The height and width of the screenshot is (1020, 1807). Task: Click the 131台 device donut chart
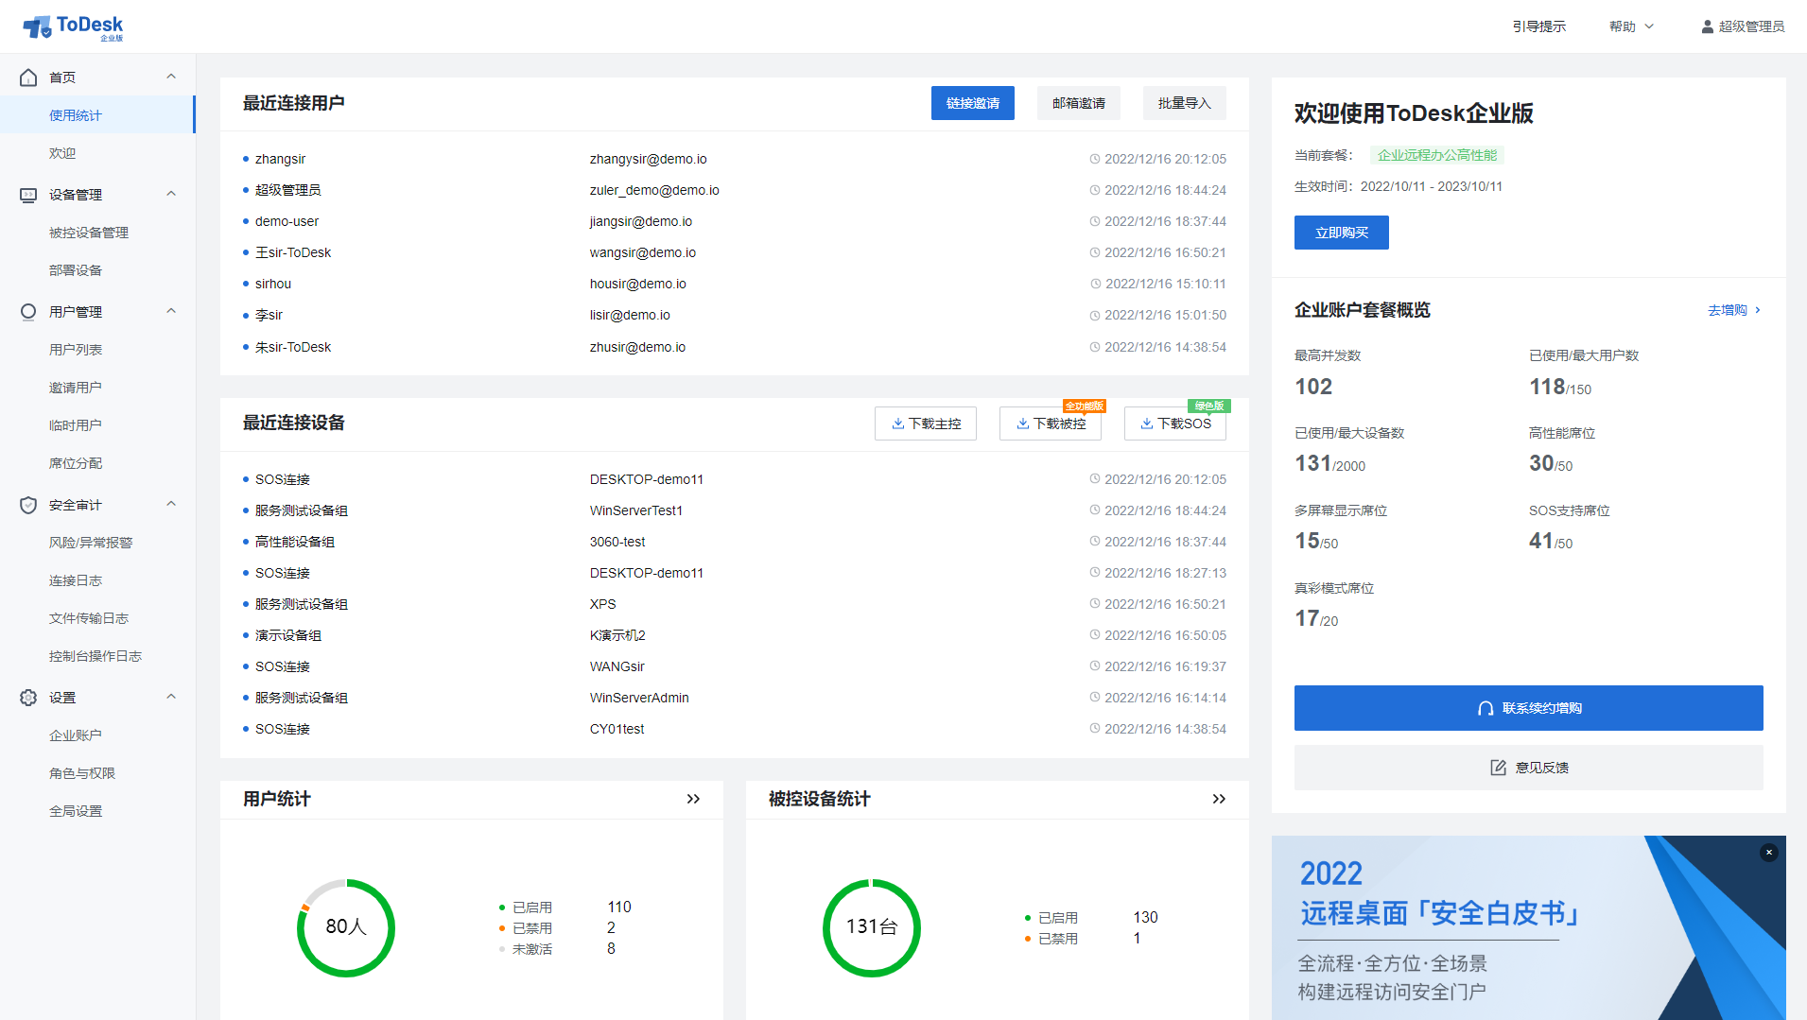tap(872, 927)
